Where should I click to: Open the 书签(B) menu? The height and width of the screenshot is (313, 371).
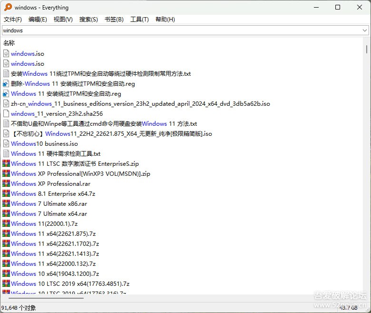coord(114,20)
